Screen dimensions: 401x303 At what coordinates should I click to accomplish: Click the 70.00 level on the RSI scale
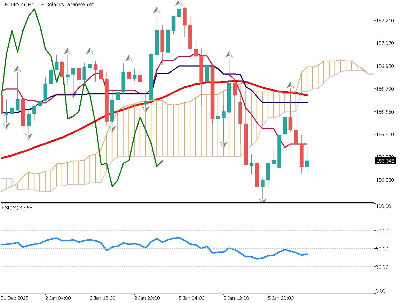pyautogui.click(x=384, y=231)
